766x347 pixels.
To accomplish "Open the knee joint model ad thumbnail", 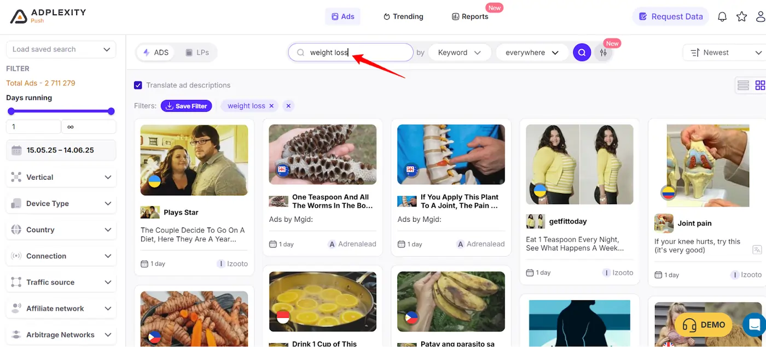I will coord(708,166).
